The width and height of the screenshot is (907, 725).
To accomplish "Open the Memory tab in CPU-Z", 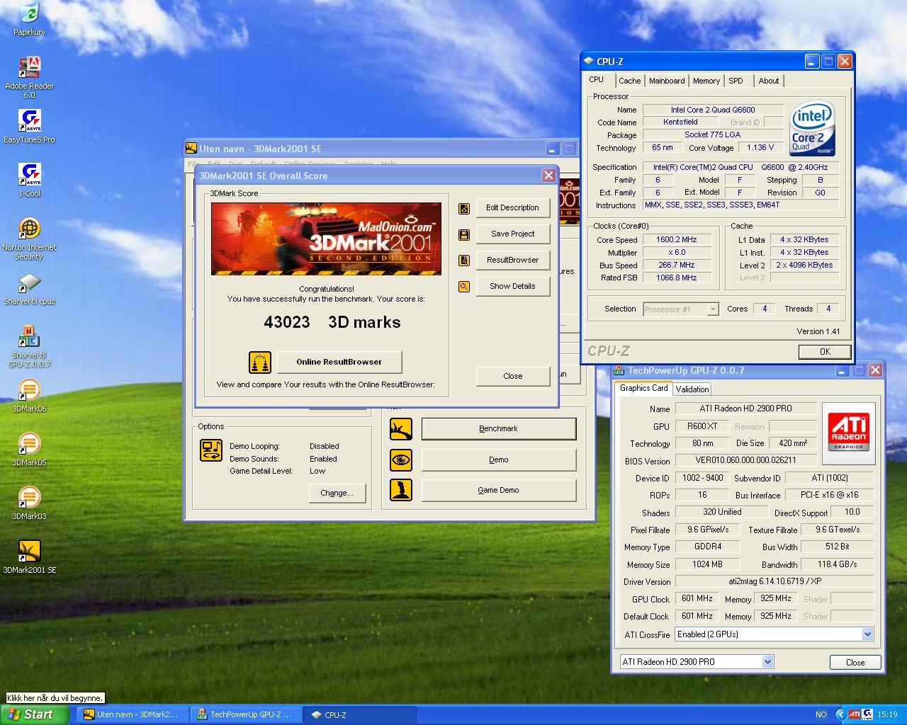I will click(x=706, y=81).
